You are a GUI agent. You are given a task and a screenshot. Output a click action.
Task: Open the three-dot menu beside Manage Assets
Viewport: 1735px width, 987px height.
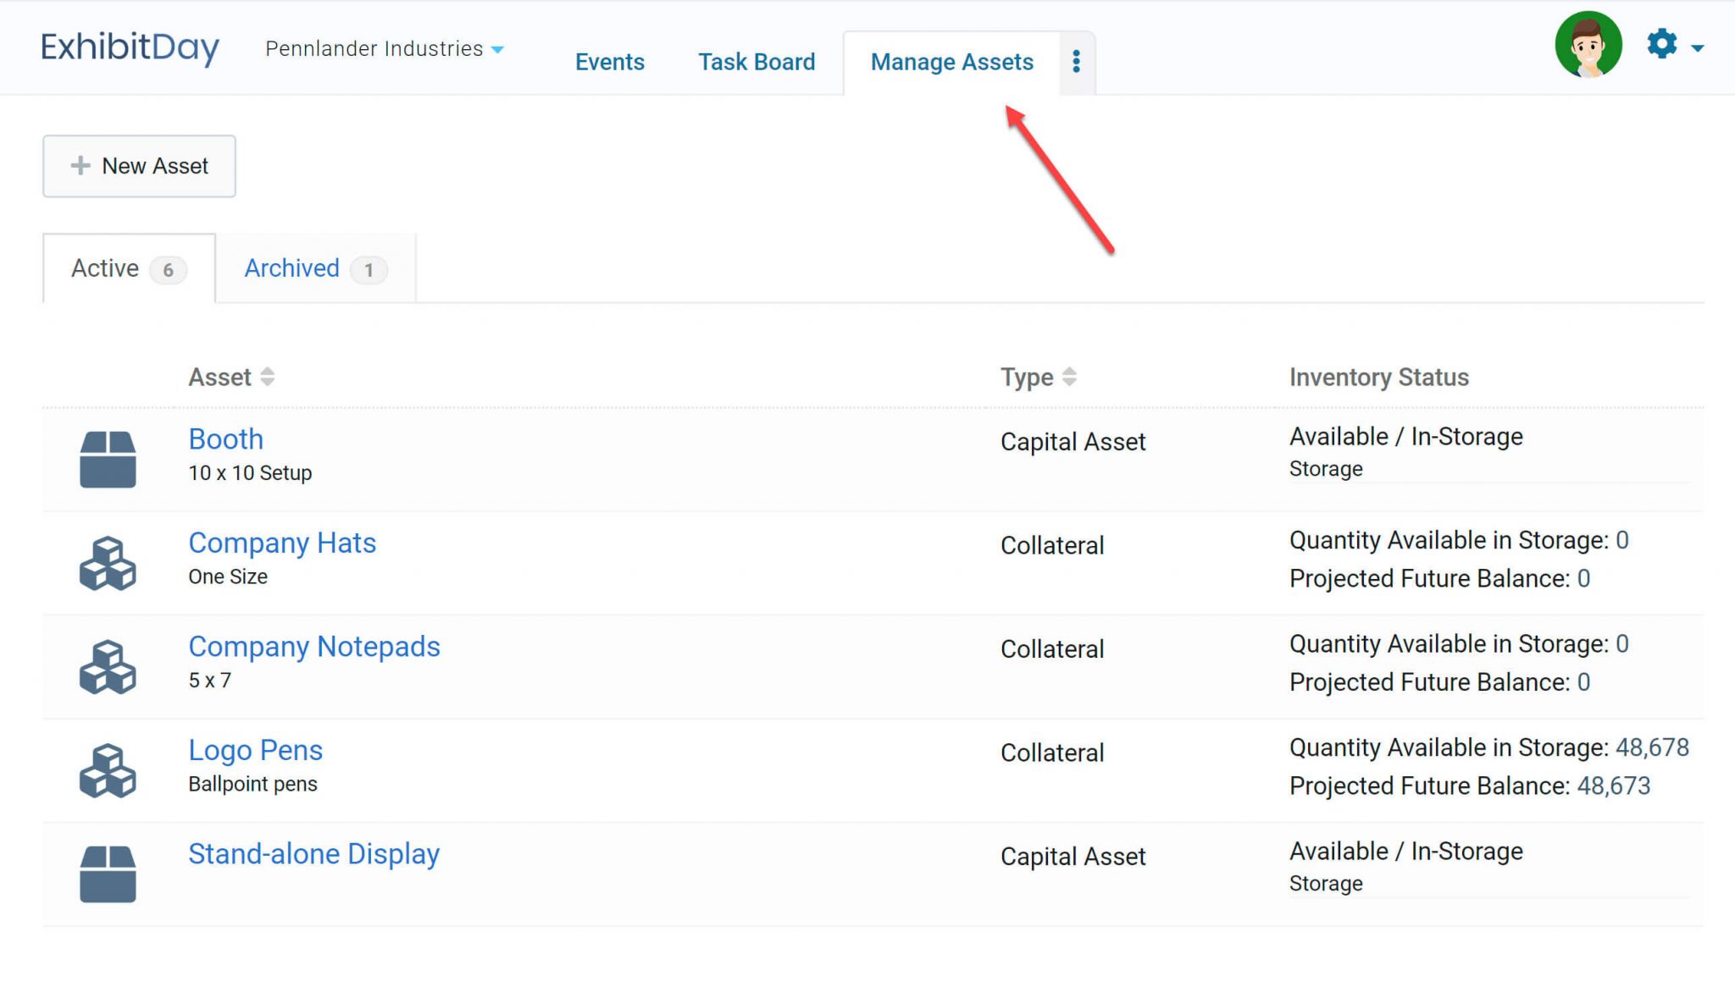1076,62
